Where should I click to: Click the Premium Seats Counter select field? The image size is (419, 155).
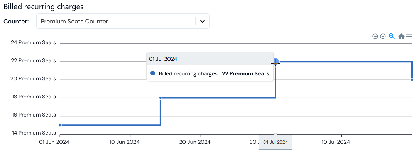click(116, 22)
